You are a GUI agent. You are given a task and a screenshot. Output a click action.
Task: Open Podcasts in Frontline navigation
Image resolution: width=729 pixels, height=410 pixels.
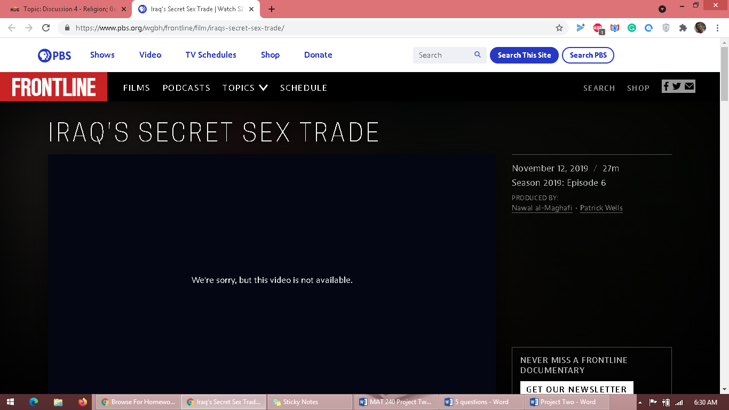186,88
